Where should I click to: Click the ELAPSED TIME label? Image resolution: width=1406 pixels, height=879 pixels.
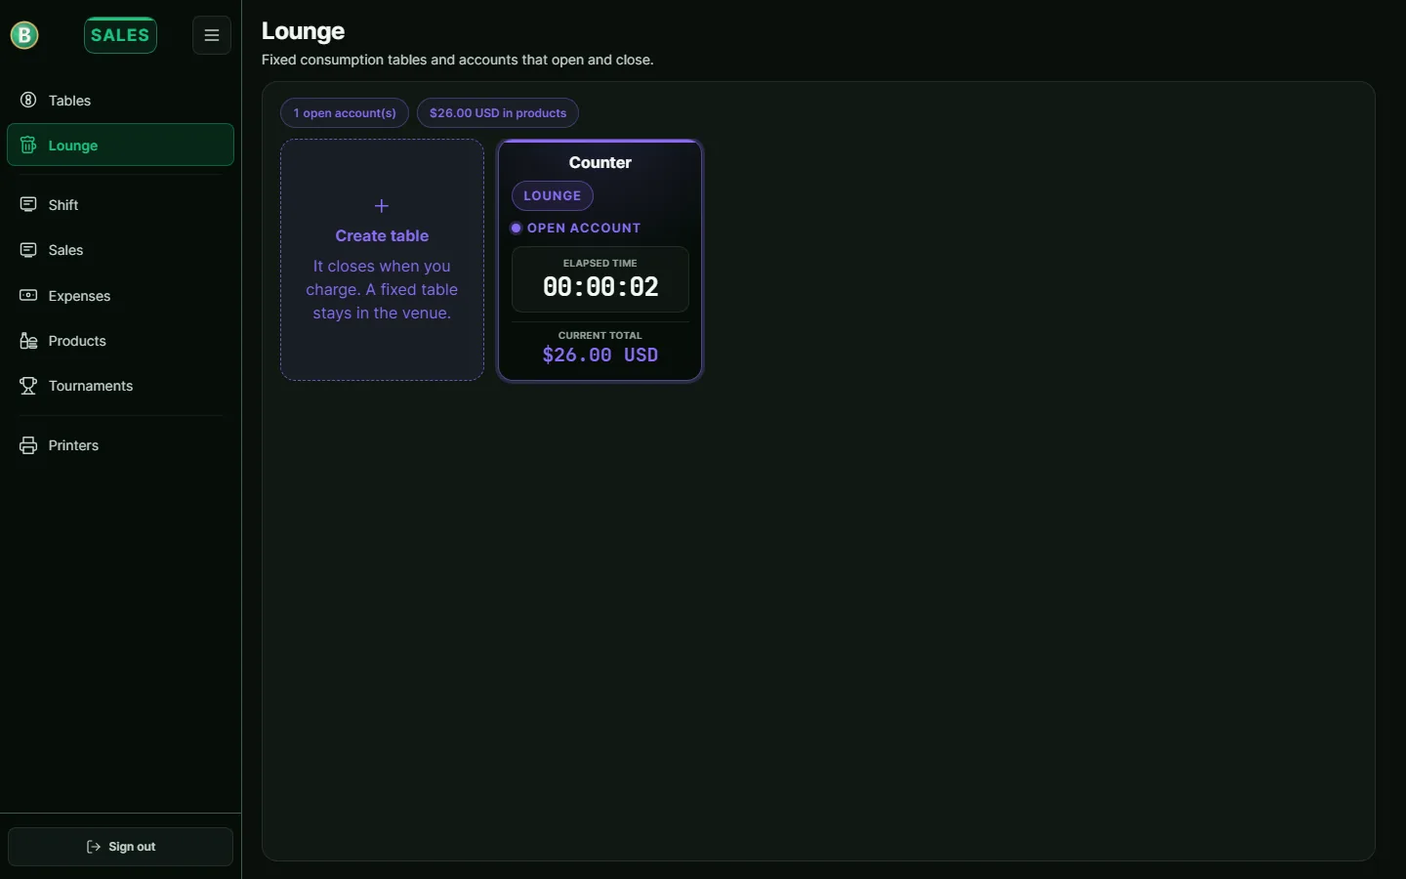pyautogui.click(x=600, y=264)
